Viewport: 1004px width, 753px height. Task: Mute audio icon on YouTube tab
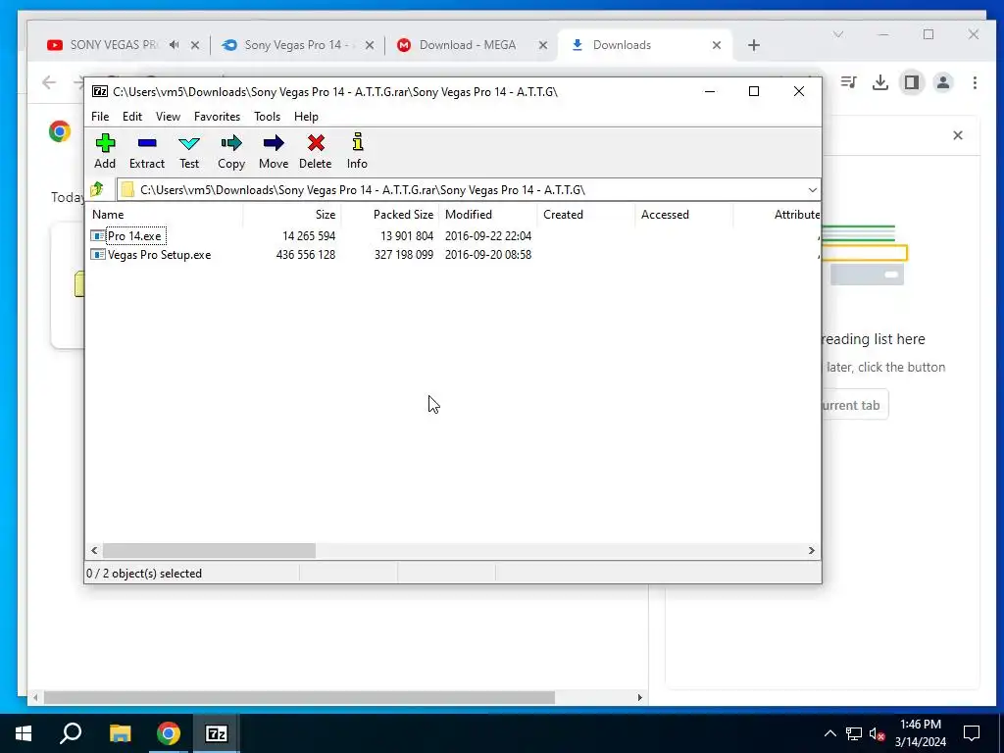coord(175,45)
